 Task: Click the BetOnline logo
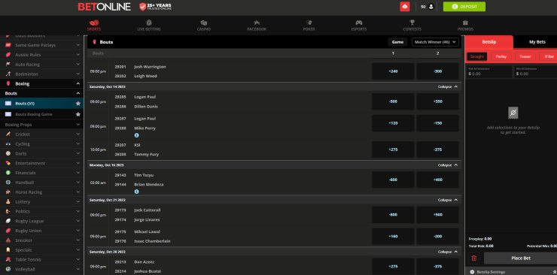104,6
